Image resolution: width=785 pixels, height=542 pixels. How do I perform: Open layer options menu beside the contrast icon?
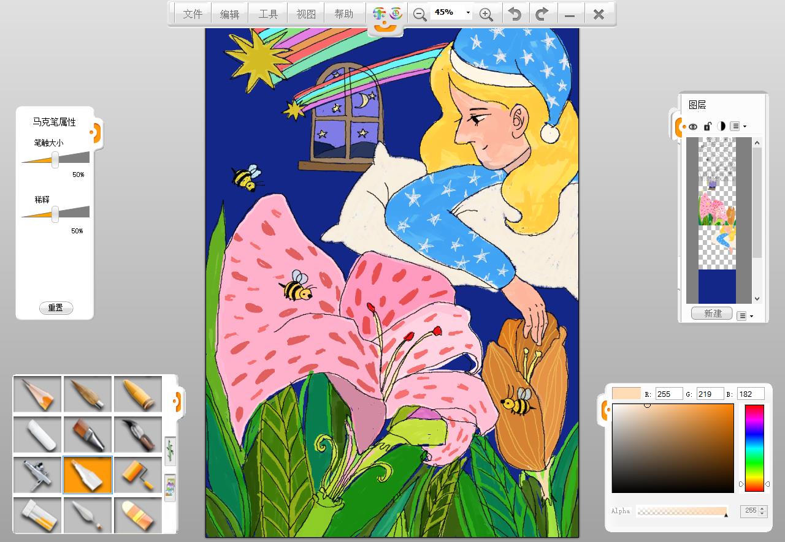pyautogui.click(x=738, y=126)
